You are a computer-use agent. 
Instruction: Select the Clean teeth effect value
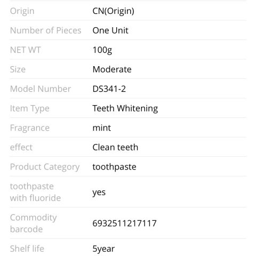click(x=115, y=147)
